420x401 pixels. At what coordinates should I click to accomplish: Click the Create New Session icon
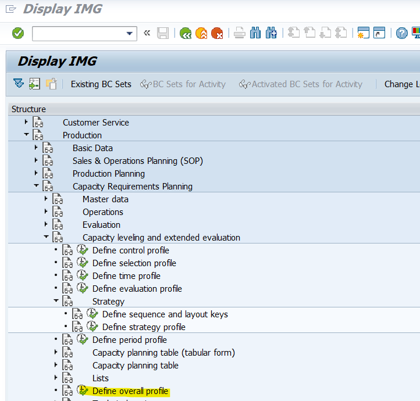(x=364, y=33)
